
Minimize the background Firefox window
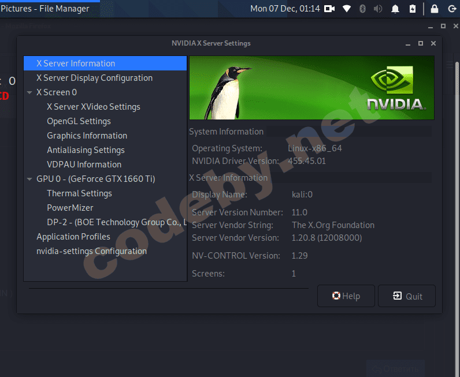tap(431, 27)
